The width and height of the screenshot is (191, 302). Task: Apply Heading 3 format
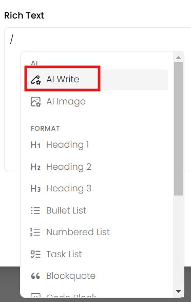click(x=97, y=189)
